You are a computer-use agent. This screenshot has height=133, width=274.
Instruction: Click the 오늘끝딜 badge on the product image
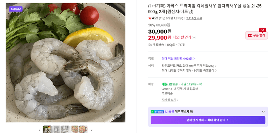(x=16, y=9)
